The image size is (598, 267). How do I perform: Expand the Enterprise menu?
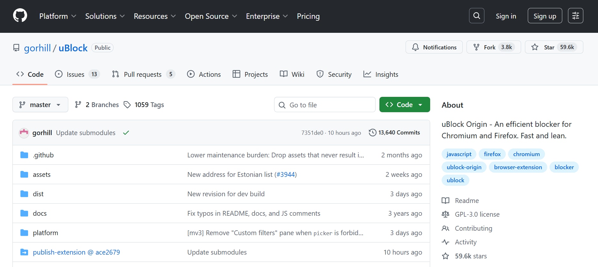(x=267, y=16)
